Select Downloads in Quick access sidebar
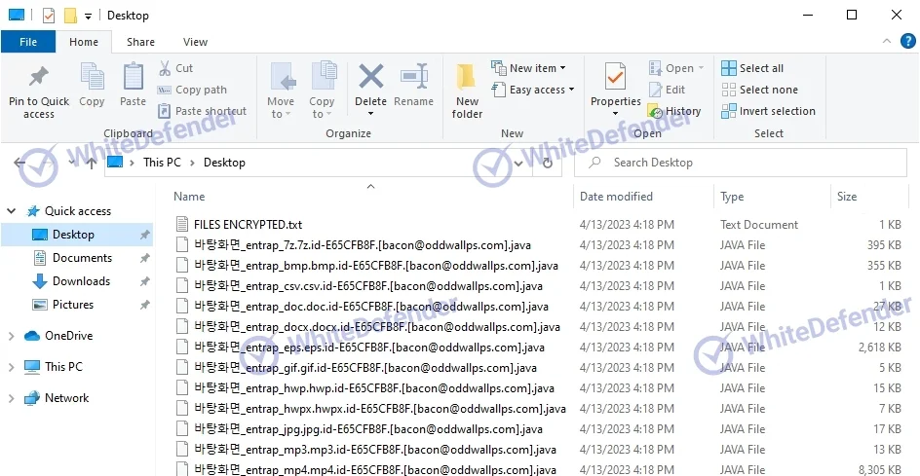The height and width of the screenshot is (476, 920). pos(81,281)
